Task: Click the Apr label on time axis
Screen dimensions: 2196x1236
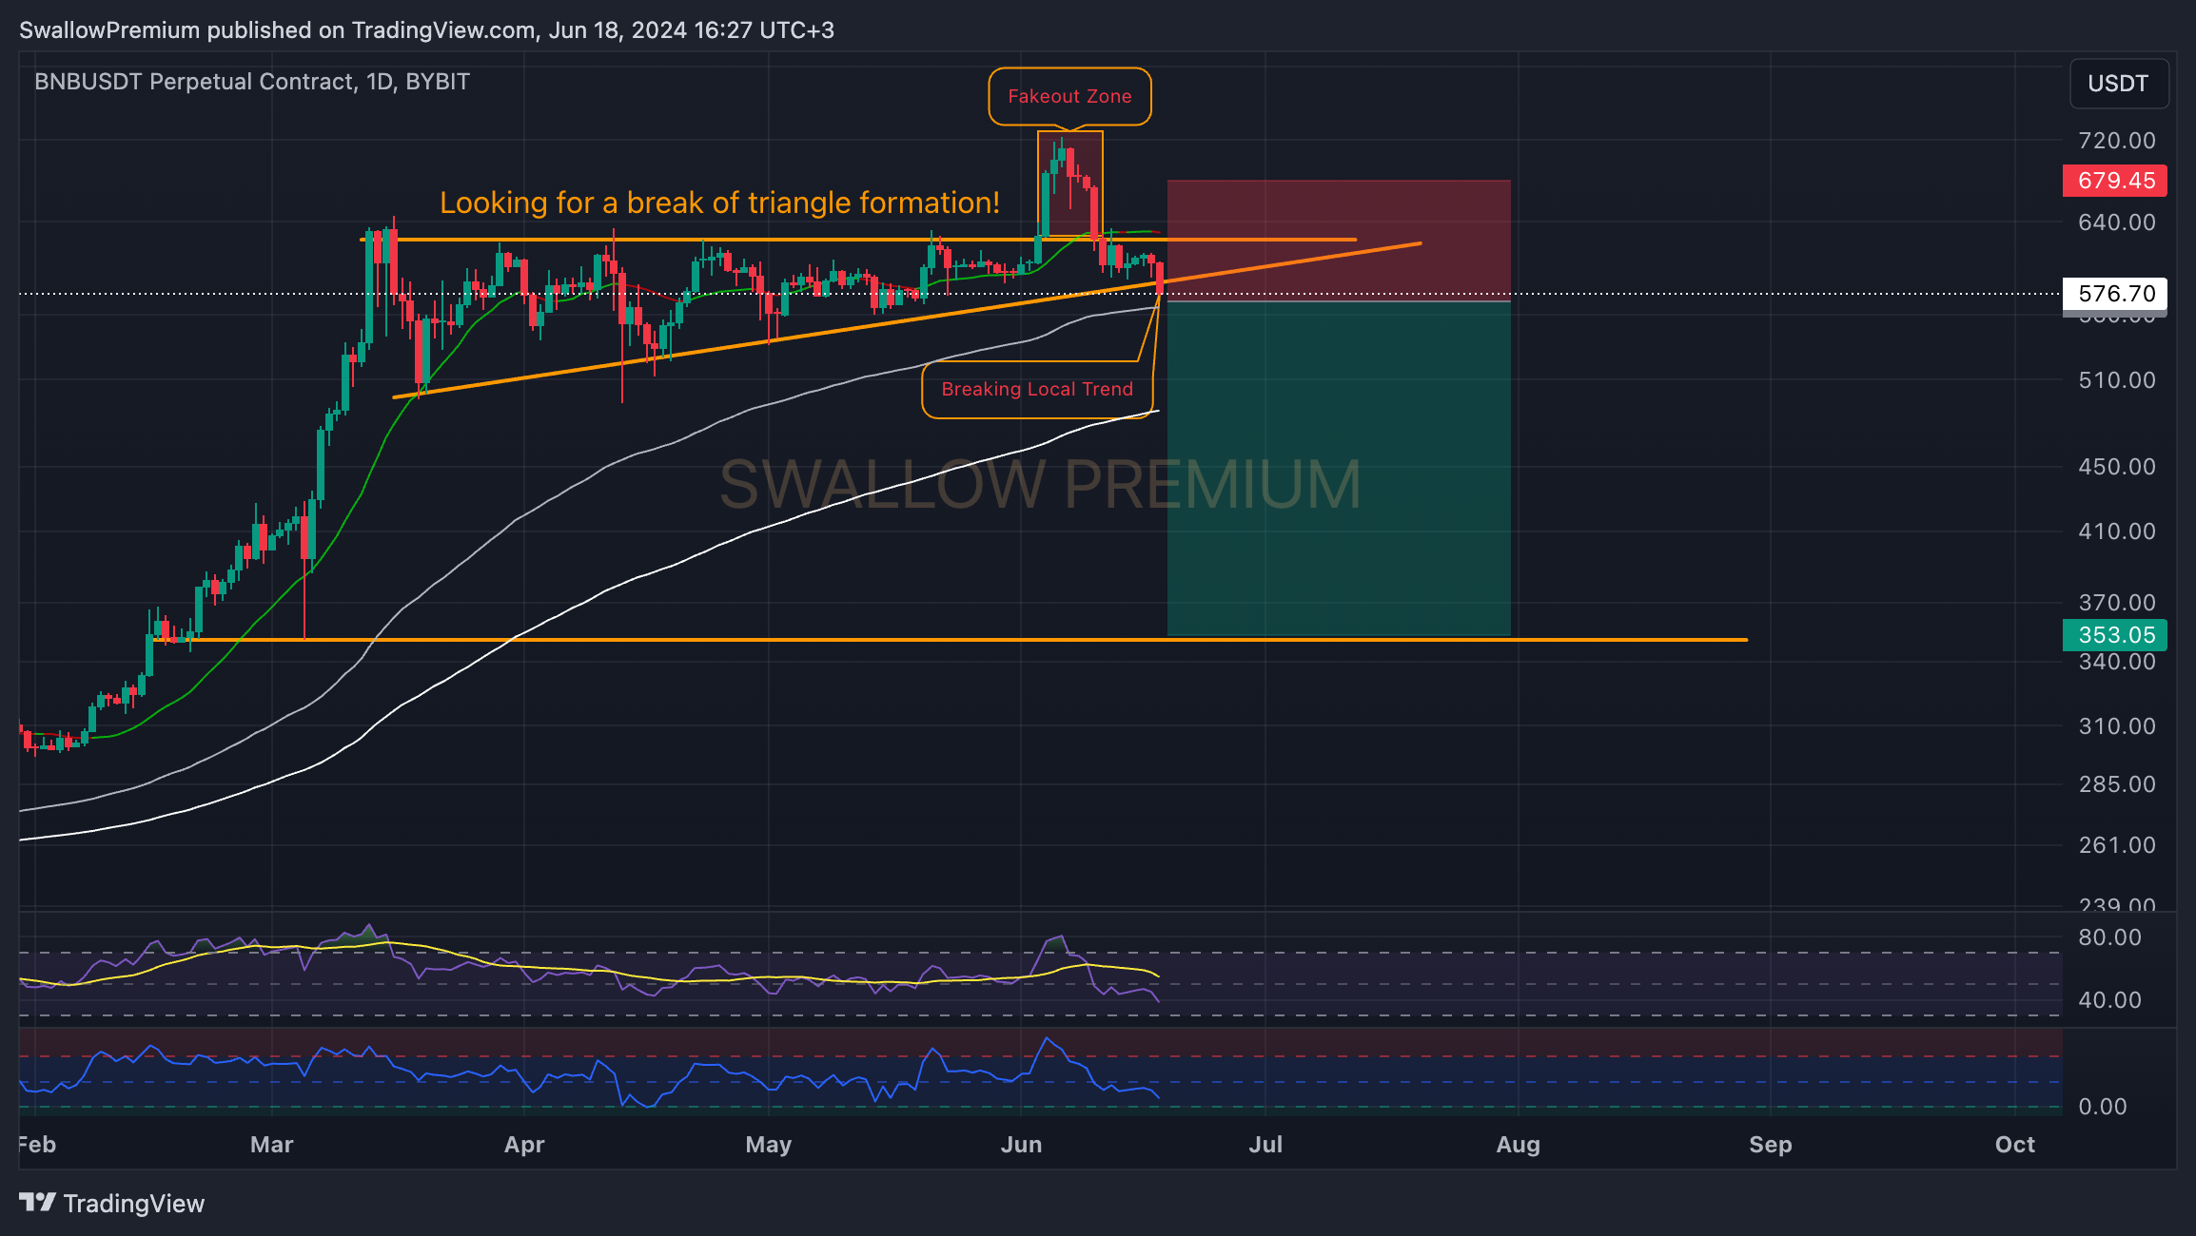Action: (524, 1145)
